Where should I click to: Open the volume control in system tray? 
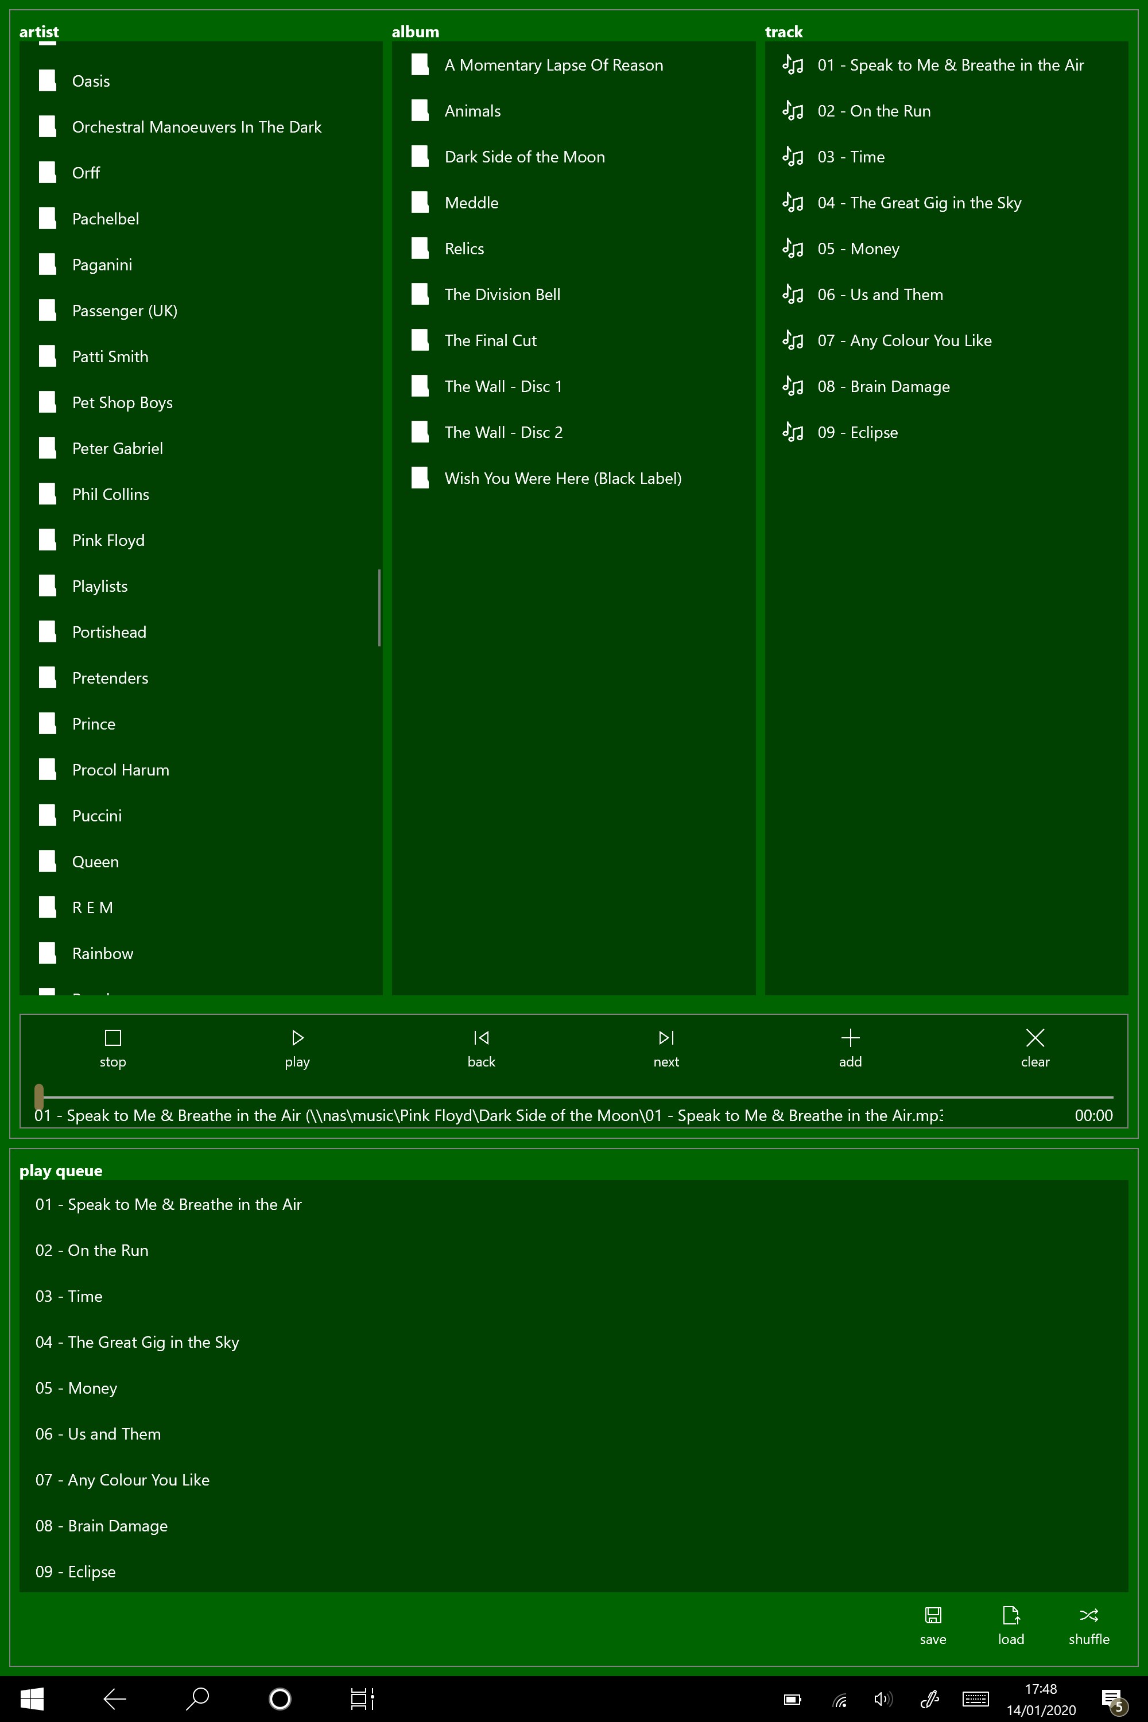point(883,1698)
